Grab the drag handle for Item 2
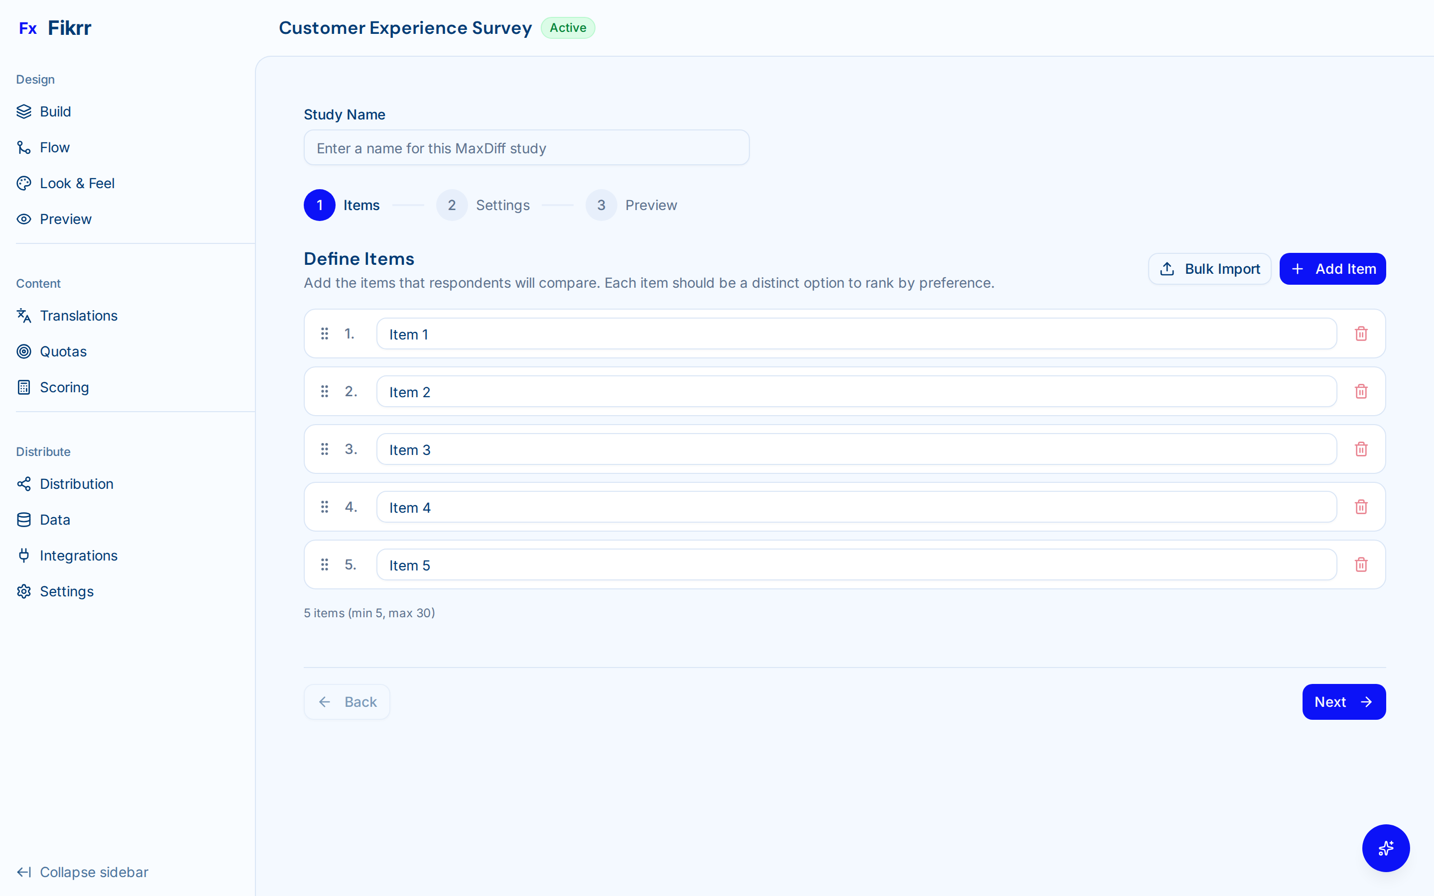Viewport: 1434px width, 896px height. [x=325, y=392]
